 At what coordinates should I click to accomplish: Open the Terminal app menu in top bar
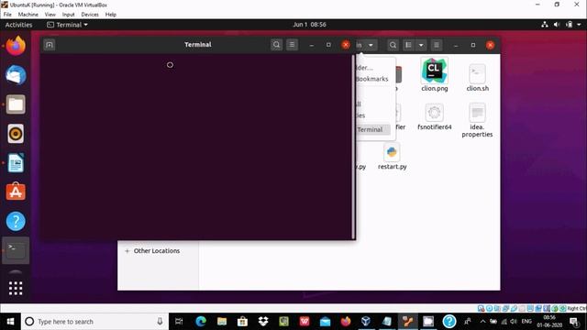(x=67, y=25)
